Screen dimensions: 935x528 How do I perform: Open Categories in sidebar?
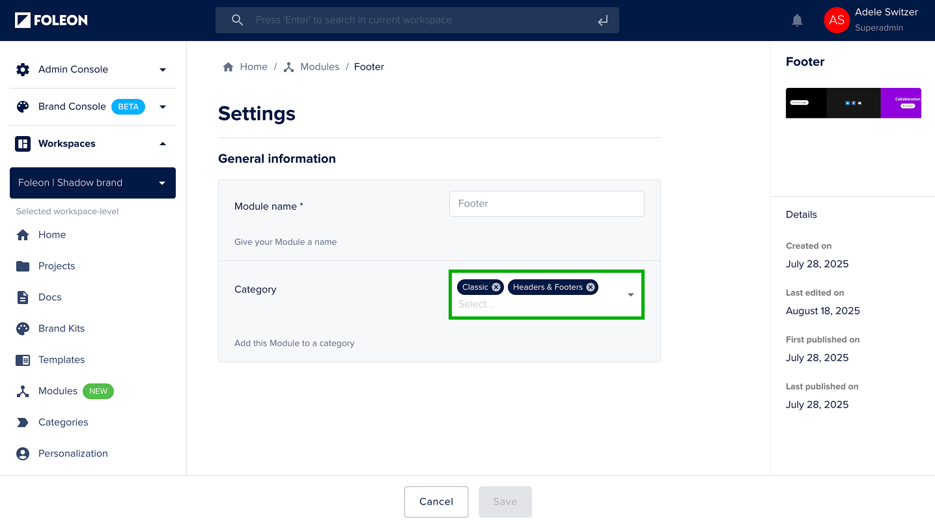pyautogui.click(x=63, y=423)
